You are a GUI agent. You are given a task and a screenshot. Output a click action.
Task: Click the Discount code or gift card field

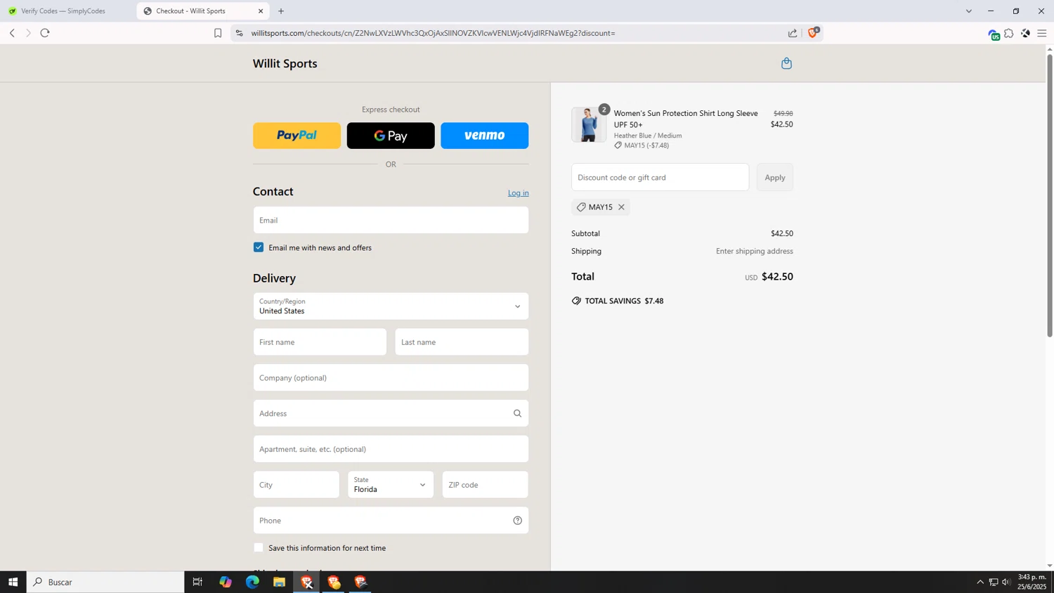[x=660, y=177]
